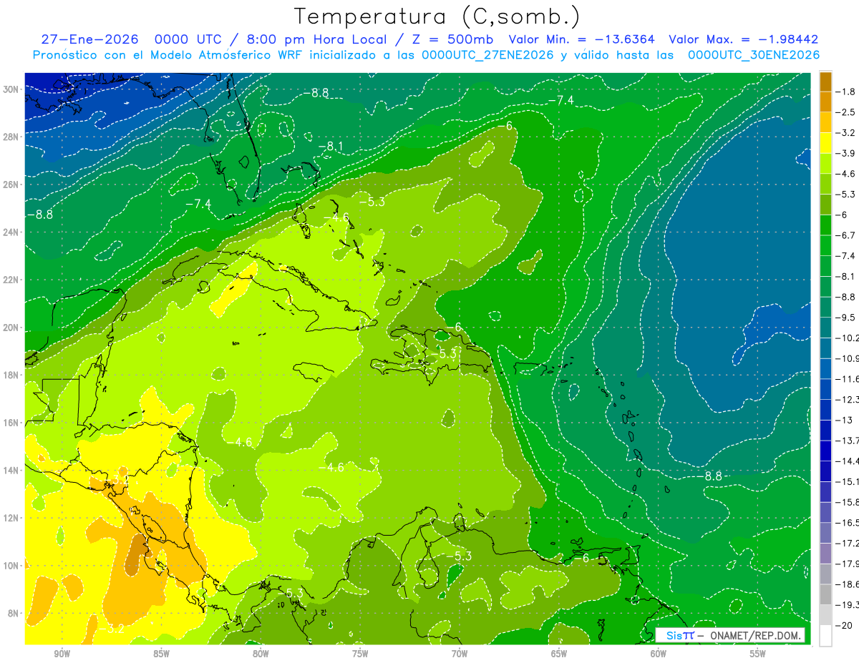Click the teal swatch between -9.5 and -10.2
This screenshot has height=663, width=859.
pos(825,328)
